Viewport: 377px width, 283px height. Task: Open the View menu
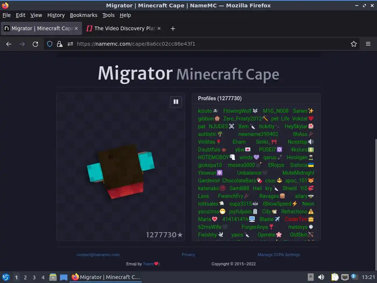pos(36,15)
